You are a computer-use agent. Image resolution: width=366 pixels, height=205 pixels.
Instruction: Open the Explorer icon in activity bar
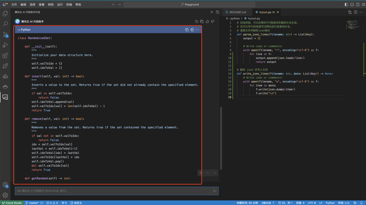click(x=5, y=14)
